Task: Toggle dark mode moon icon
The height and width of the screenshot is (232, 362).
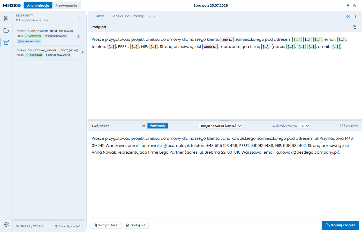Action: (355, 5)
